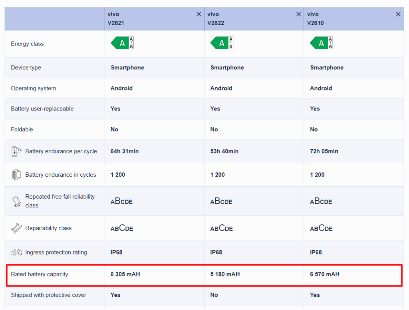Click V2622 'IP68' ingress rating cell

click(216, 253)
